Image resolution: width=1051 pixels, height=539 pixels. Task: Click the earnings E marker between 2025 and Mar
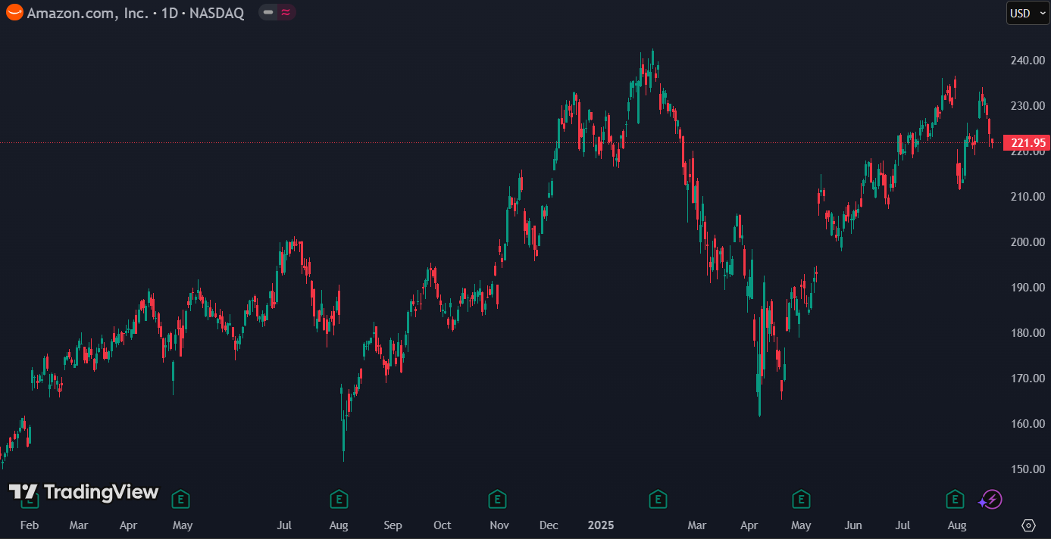tap(658, 500)
